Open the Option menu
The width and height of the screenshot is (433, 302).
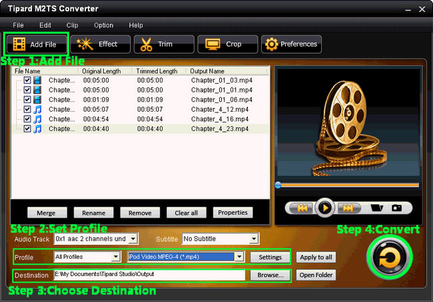click(103, 25)
